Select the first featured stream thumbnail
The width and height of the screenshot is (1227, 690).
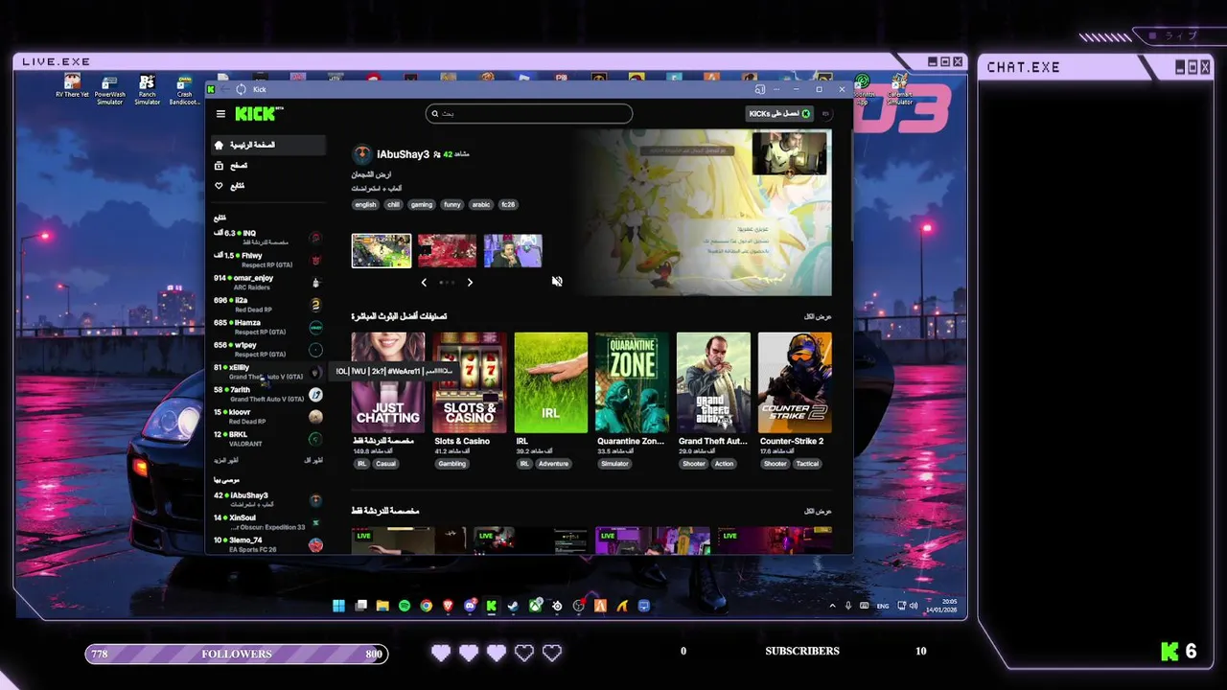382,250
